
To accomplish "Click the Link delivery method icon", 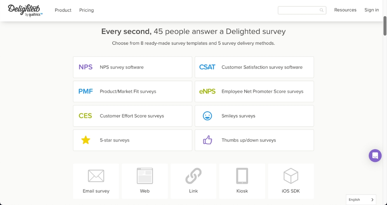I will pyautogui.click(x=193, y=176).
